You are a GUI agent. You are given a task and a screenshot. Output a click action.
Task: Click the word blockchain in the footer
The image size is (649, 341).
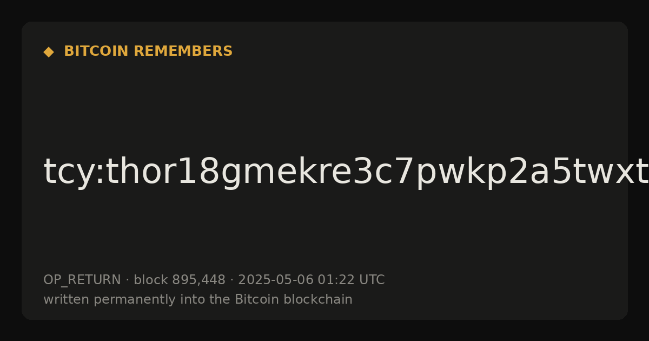(x=316, y=299)
